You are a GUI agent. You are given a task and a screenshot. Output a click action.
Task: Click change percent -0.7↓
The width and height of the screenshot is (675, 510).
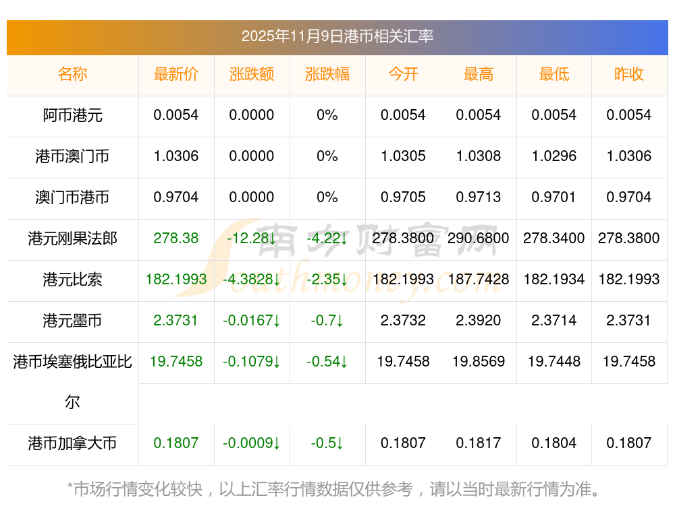point(327,321)
